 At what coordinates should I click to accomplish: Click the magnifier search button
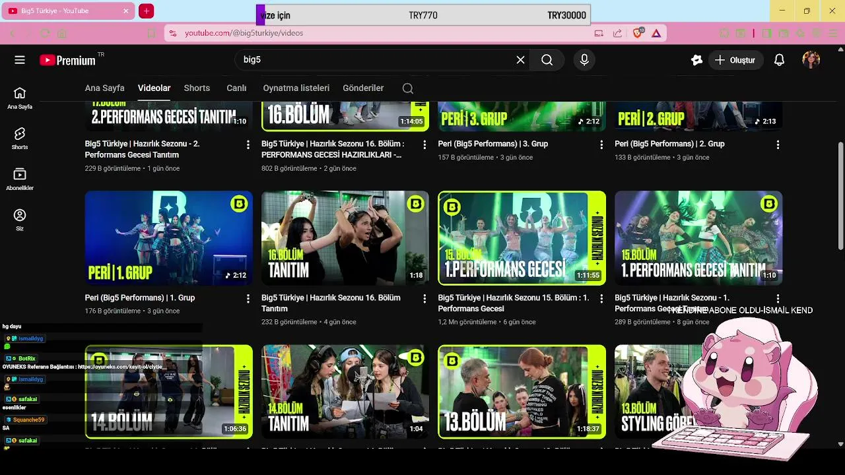(547, 60)
